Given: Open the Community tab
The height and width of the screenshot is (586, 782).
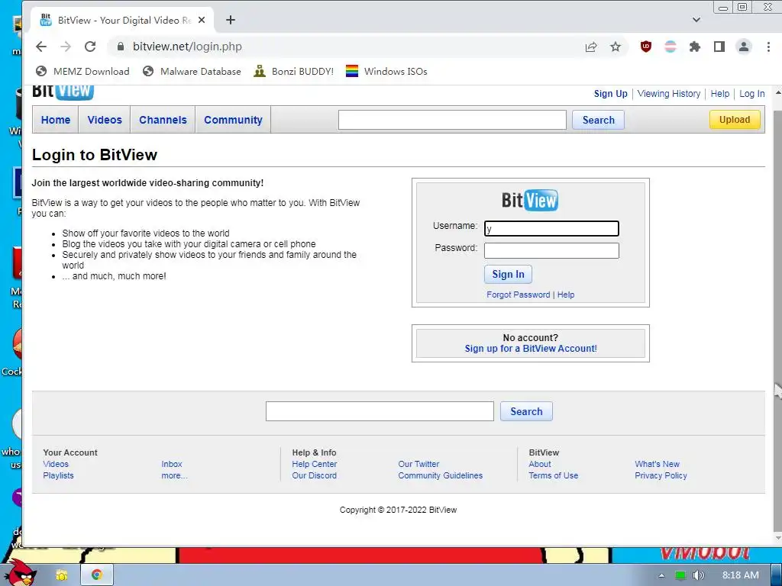Looking at the screenshot, I should coord(233,120).
